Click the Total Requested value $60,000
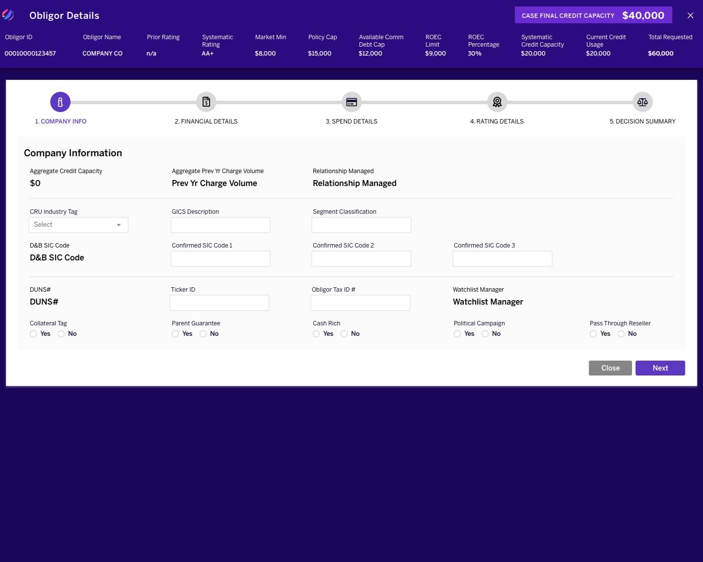Viewport: 703px width, 562px height. 661,54
